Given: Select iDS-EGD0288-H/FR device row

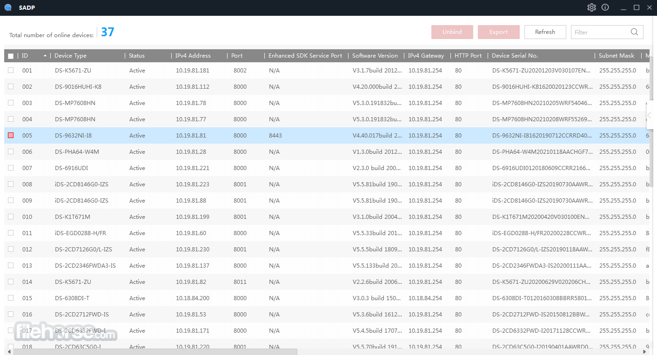Looking at the screenshot, I should point(327,233).
